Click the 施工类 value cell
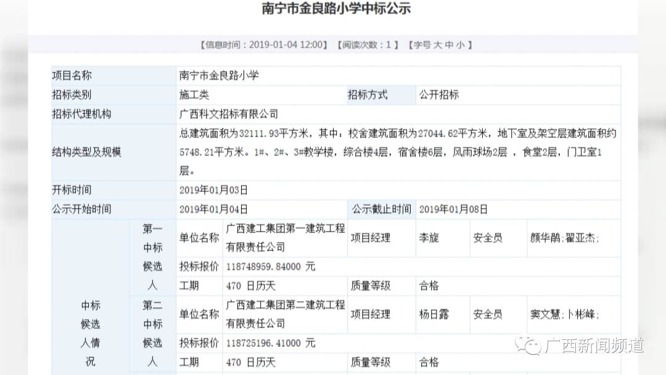 pos(261,95)
